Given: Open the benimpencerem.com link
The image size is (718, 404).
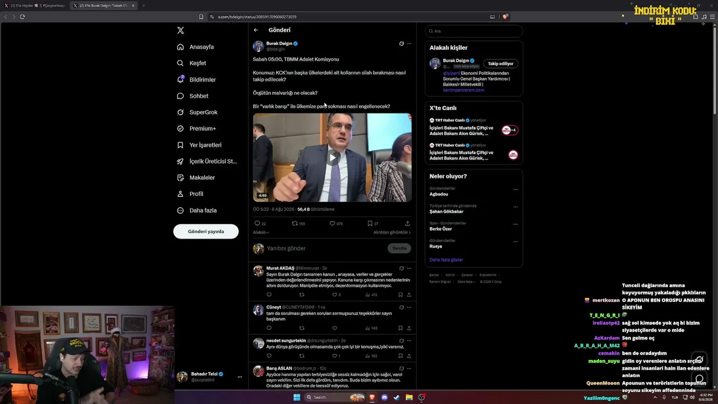Looking at the screenshot, I should point(463,90).
